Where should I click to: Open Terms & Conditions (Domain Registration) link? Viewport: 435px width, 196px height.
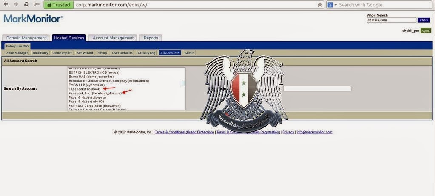click(x=248, y=132)
